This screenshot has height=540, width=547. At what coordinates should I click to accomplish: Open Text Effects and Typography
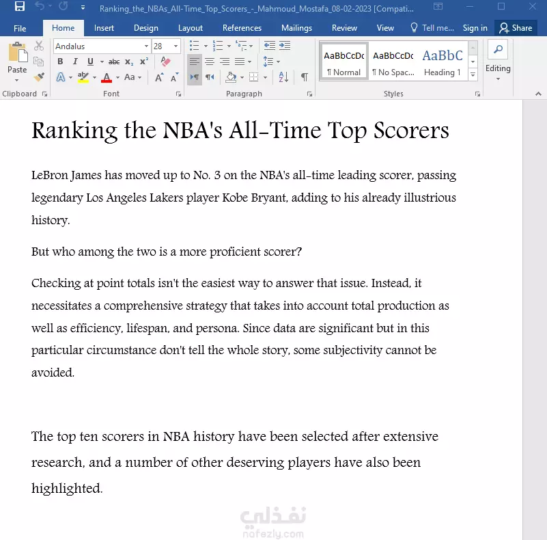[x=61, y=77]
